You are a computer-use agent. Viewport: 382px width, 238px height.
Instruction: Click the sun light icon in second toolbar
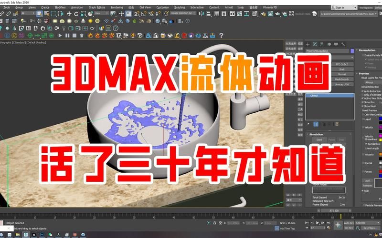point(90,21)
